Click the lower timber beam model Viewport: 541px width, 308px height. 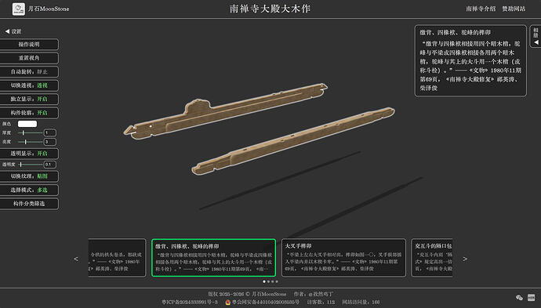pyautogui.click(x=293, y=140)
